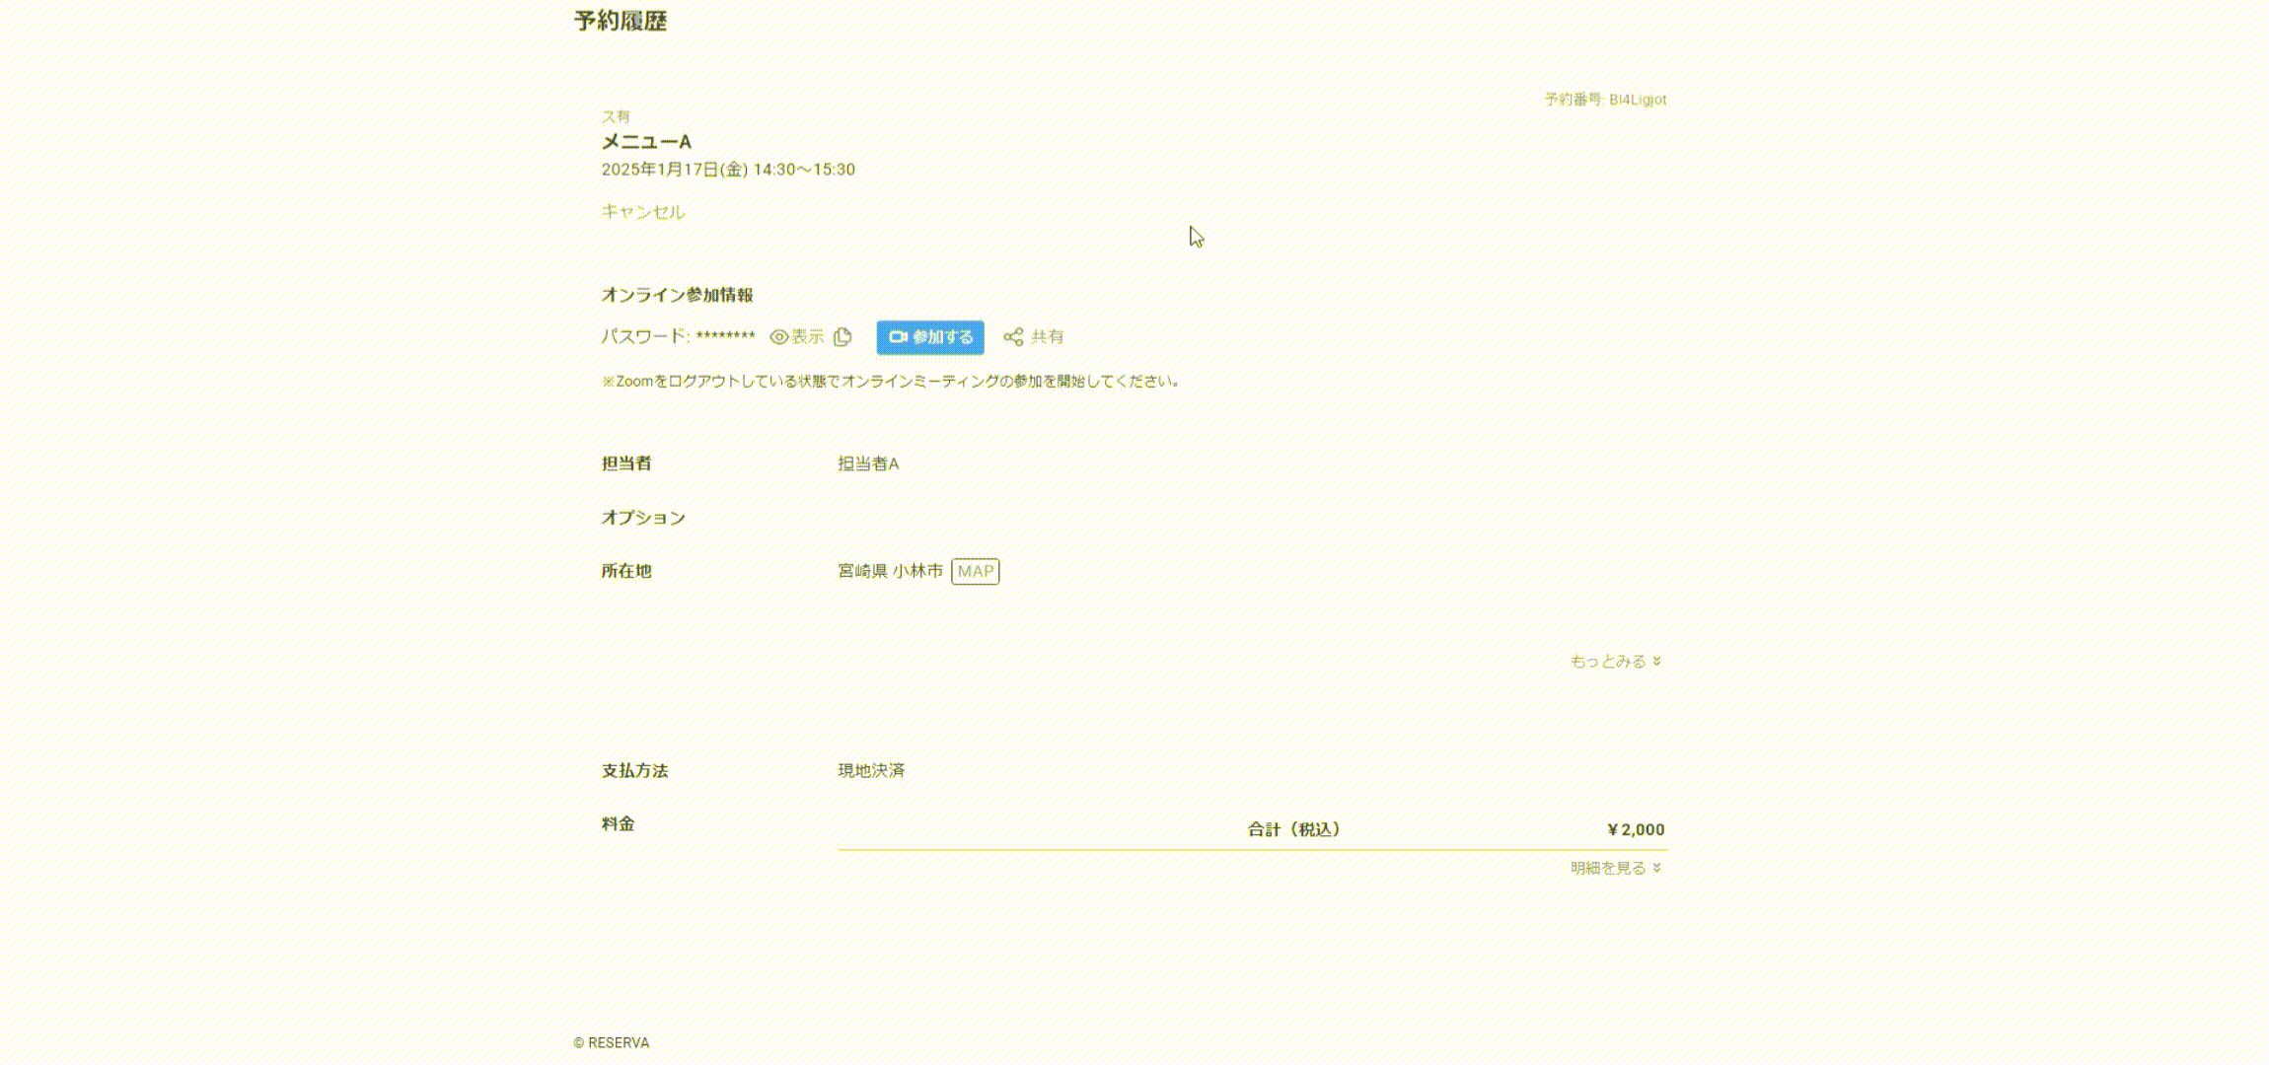Cancel the reservation via キャンセル link
2269x1065 pixels.
[643, 212]
